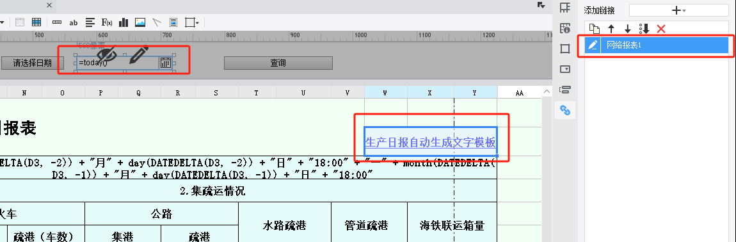
Task: Close the open document tab
Action: point(49,5)
